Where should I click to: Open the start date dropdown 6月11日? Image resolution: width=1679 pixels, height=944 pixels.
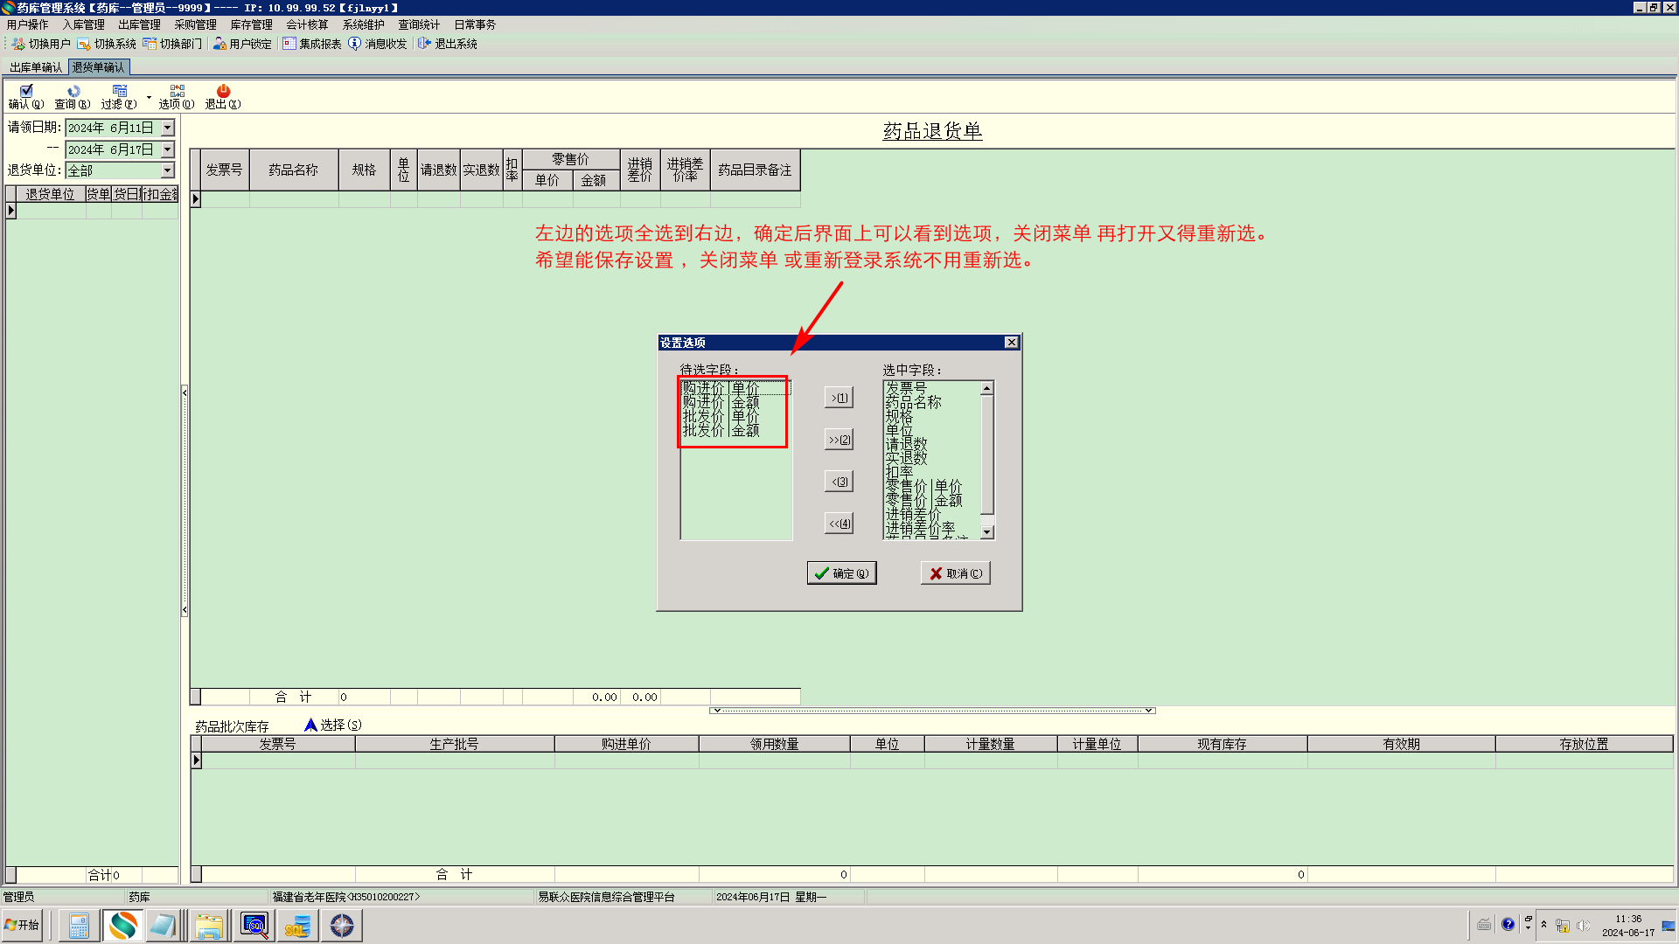tap(168, 128)
